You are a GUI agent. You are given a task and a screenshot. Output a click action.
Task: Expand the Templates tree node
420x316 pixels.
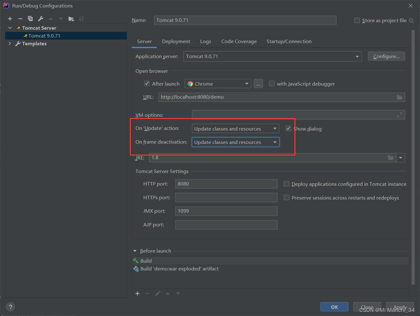(10, 43)
